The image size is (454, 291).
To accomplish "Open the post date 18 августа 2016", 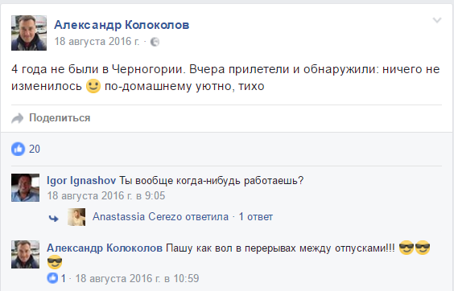I will click(97, 41).
